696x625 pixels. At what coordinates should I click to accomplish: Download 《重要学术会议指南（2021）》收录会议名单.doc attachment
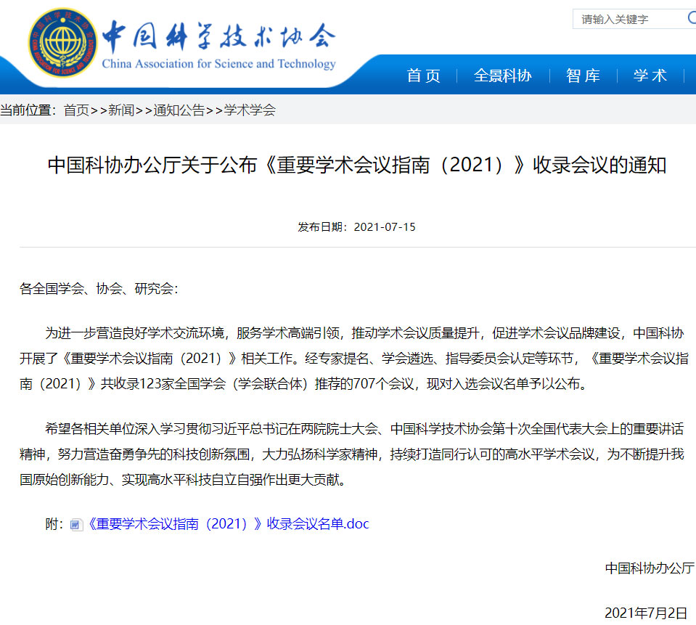[228, 524]
